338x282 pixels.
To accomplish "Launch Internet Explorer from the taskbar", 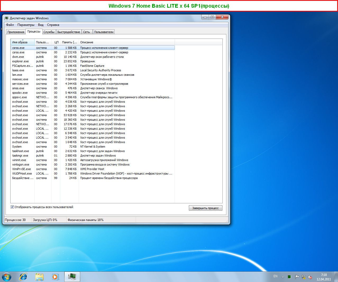I will click(23, 277).
